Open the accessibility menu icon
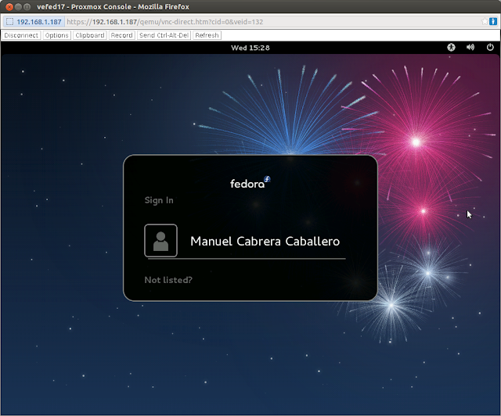501x416 pixels. 451,48
